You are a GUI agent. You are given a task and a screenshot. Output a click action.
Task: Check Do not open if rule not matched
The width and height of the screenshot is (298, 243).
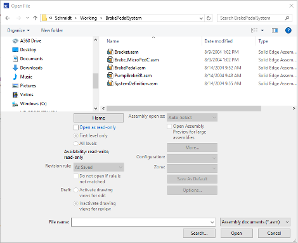click(76, 176)
